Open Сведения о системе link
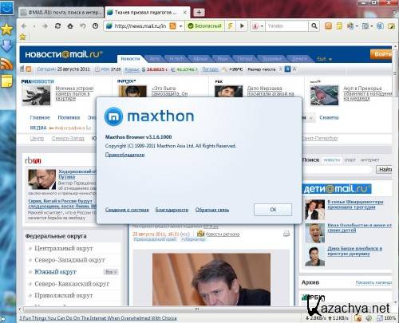The image size is (399, 323). 127,210
